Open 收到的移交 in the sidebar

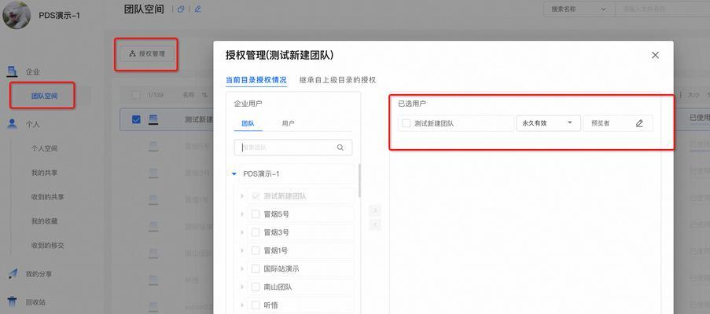click(47, 246)
